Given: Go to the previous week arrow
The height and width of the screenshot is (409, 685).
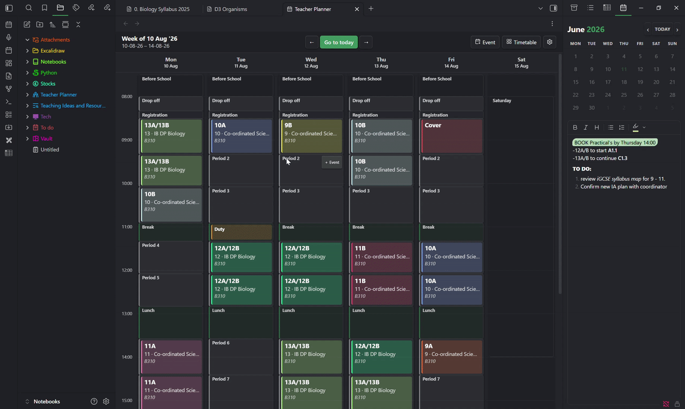Looking at the screenshot, I should coord(312,42).
